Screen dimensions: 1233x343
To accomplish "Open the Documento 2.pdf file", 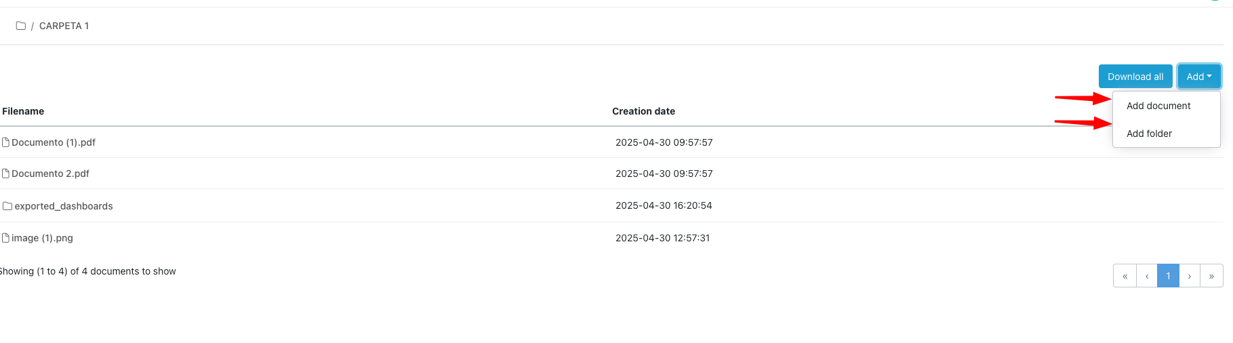I will (51, 174).
